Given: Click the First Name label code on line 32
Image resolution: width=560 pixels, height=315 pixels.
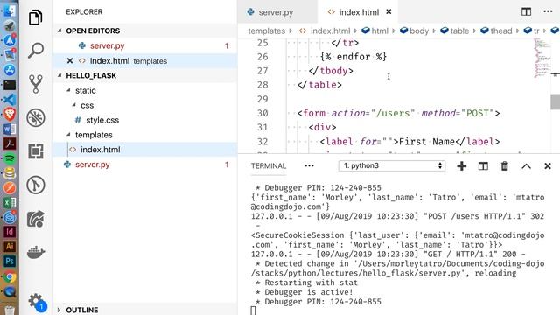Looking at the screenshot, I should 409,142.
